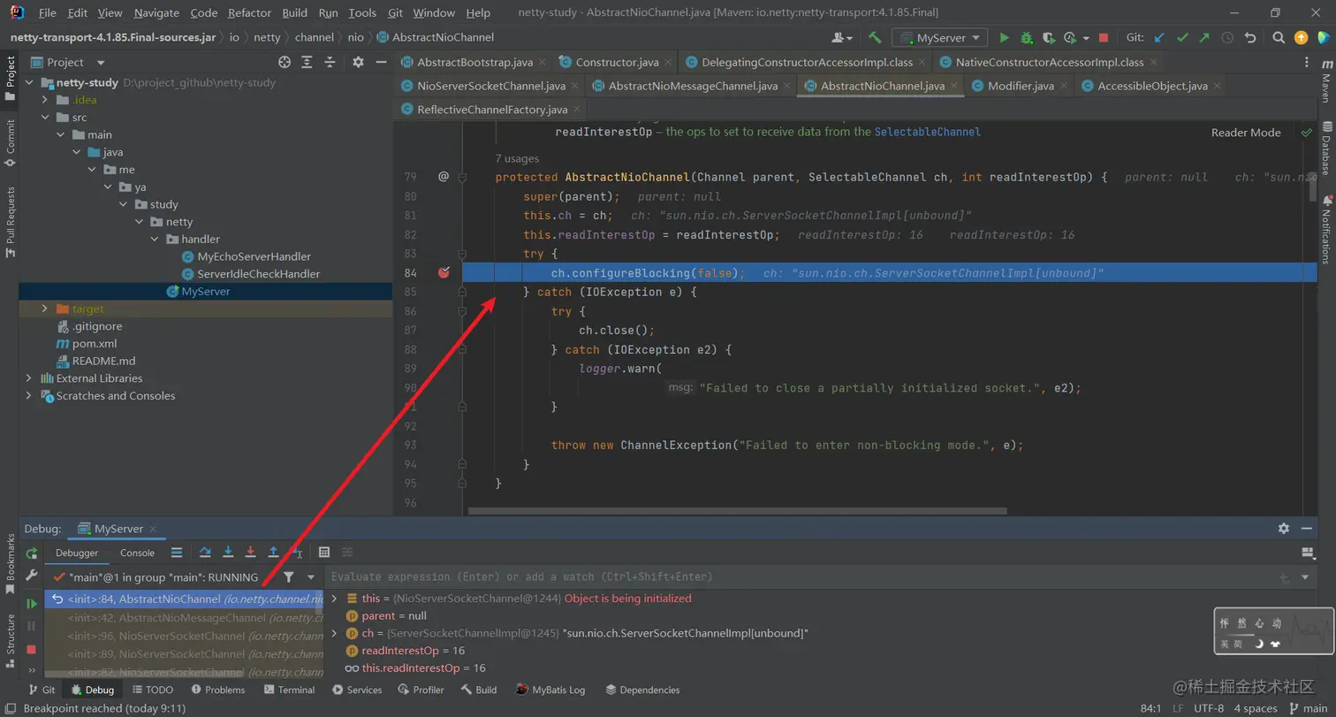Pause program in debug side toolbar
The width and height of the screenshot is (1336, 717).
[x=32, y=626]
